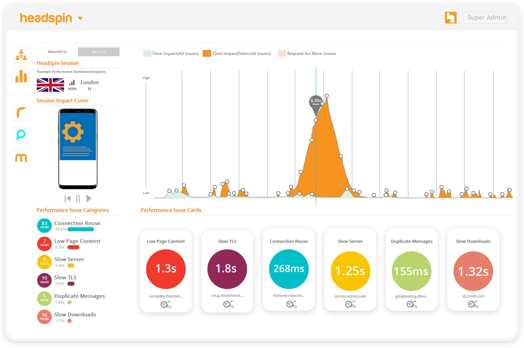The width and height of the screenshot is (524, 348).
Task: Open the bar chart analytics sidebar icon
Action: [21, 76]
